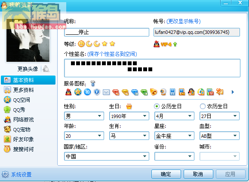The width and height of the screenshot is (249, 182).
Task: Open the QQ秀 sidebar tab
Action: point(28,110)
